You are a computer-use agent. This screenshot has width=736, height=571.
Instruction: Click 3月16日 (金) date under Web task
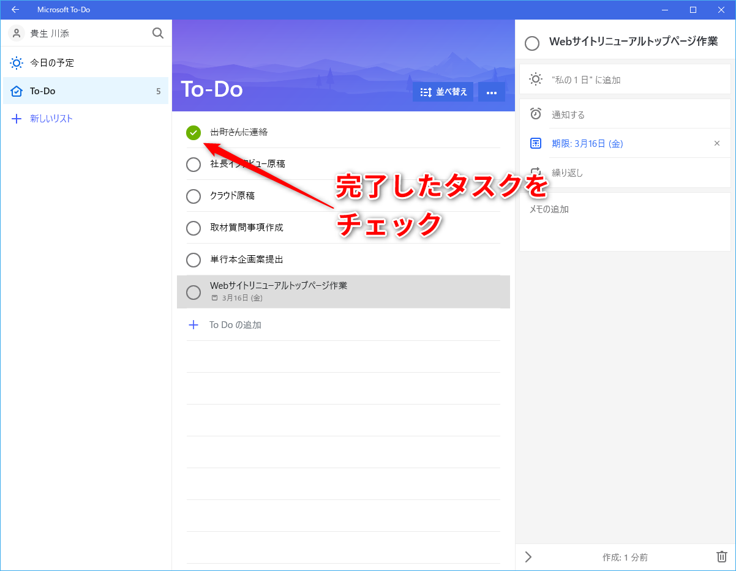click(242, 298)
